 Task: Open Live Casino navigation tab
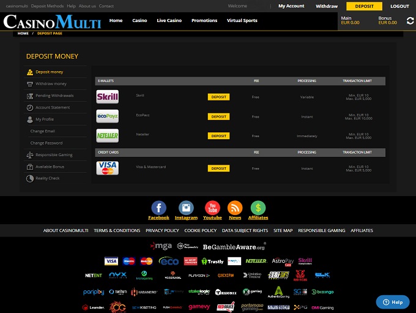[169, 21]
